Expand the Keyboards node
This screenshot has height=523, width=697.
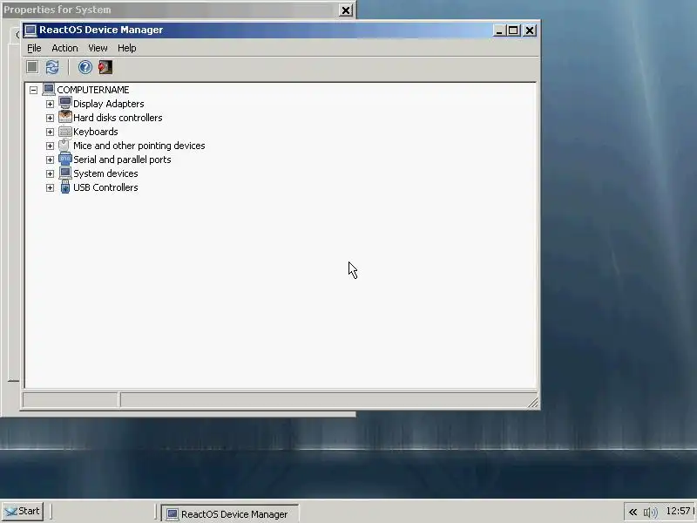(50, 132)
